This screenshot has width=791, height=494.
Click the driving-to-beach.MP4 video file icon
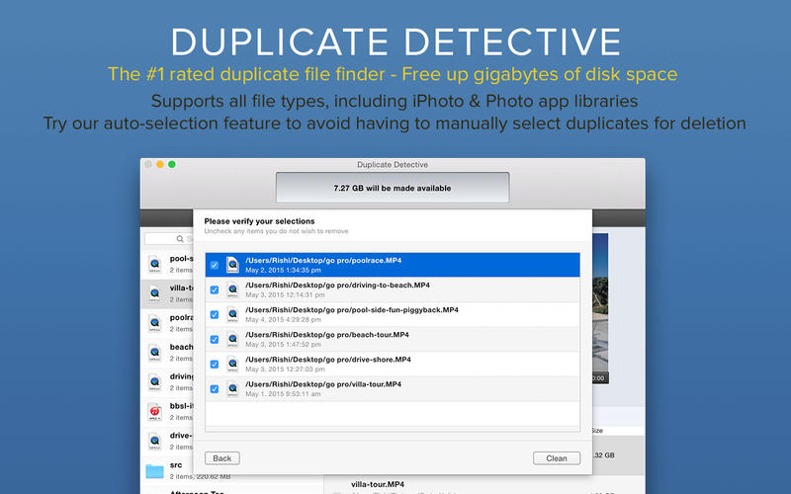click(232, 289)
